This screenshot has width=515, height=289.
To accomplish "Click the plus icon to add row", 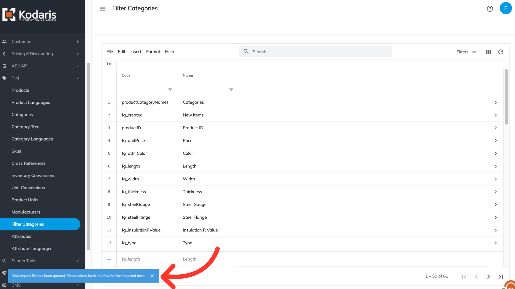I will click(x=109, y=259).
